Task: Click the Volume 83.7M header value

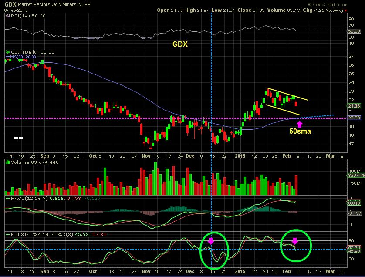Action: pos(284,10)
